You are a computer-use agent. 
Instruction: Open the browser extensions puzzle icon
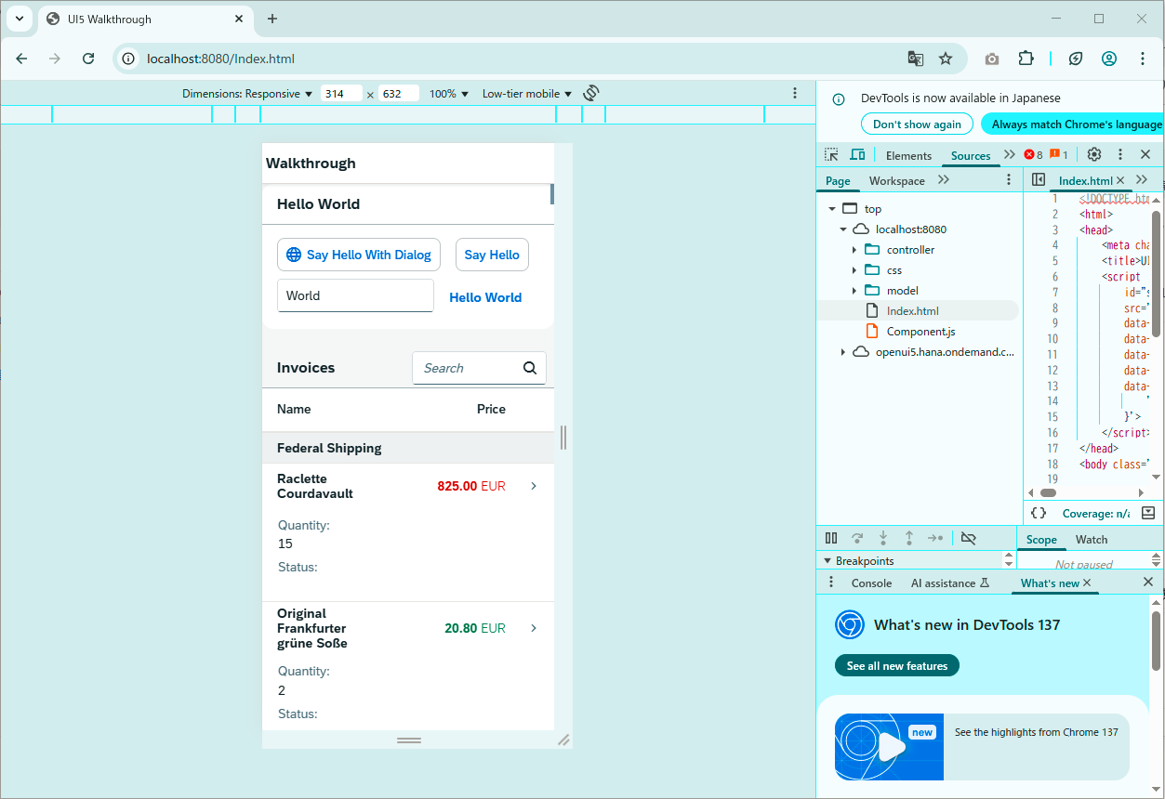[1026, 59]
